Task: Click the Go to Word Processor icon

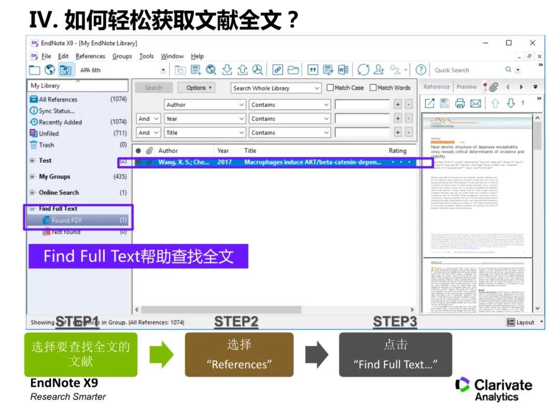Action: [343, 69]
